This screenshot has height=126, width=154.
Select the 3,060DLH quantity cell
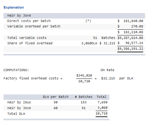tap(89, 43)
